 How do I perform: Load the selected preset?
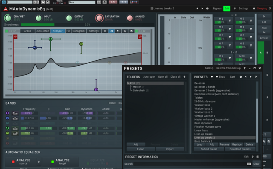coord(200,145)
